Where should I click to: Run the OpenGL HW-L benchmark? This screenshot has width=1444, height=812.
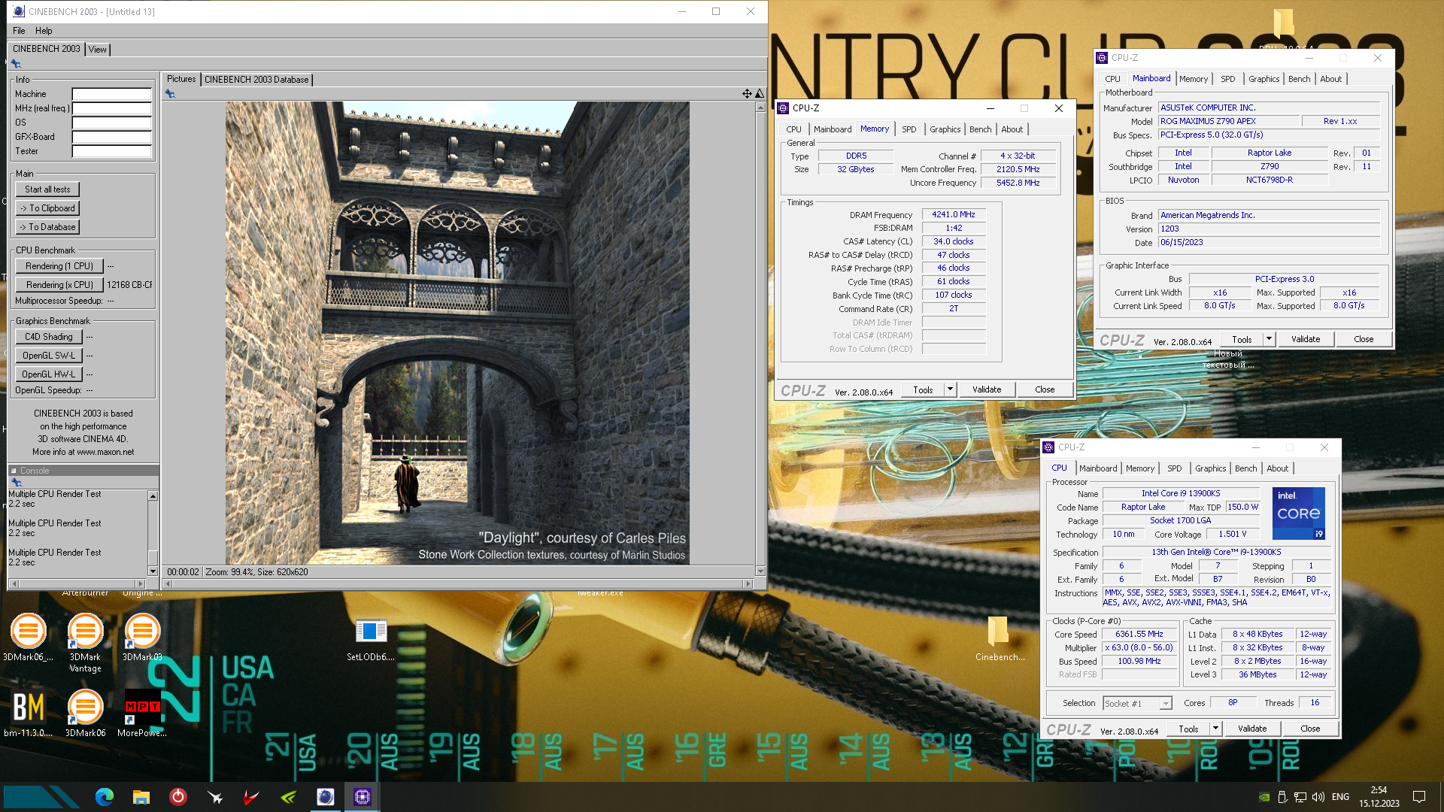coord(49,374)
